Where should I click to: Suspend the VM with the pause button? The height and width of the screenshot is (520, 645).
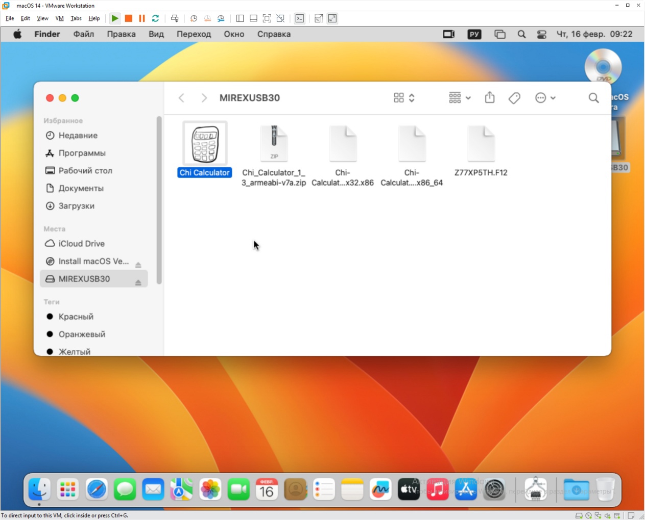pyautogui.click(x=142, y=18)
